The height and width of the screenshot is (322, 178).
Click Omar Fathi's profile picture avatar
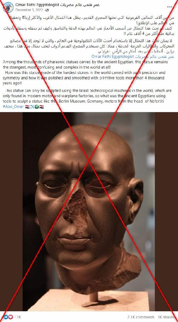point(8,7)
